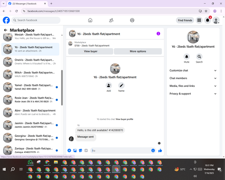
Task: Click the View buyer button
Action: click(90, 51)
